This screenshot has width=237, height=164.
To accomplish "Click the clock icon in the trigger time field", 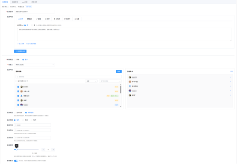I will 16,125.
